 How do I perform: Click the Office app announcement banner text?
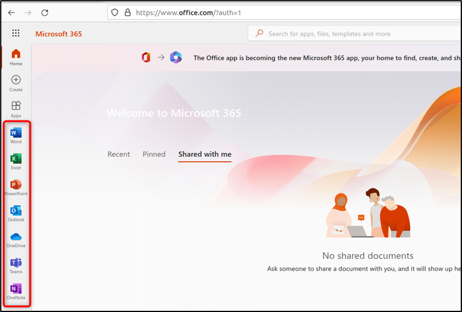click(327, 58)
